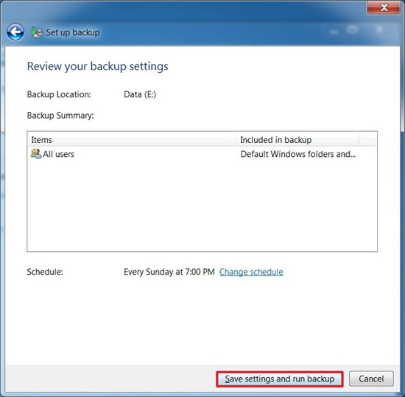Click the Default Windows folders and... cell

(x=297, y=154)
